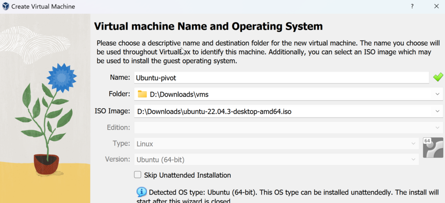Click the Name: field label

(x=120, y=77)
